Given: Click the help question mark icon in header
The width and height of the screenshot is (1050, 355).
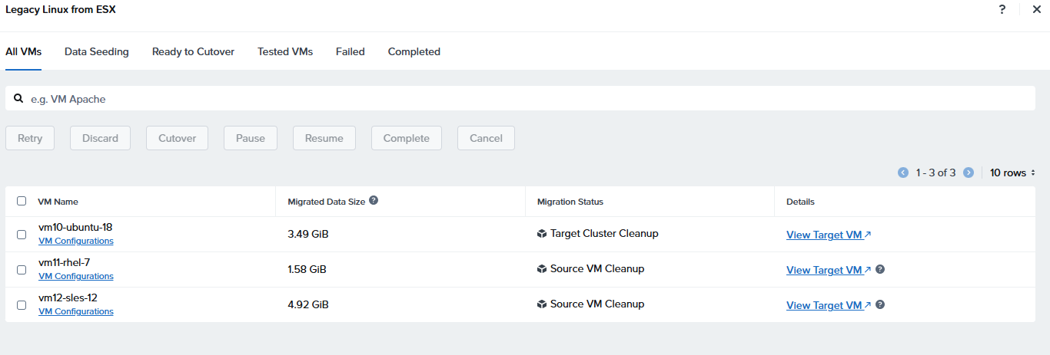Looking at the screenshot, I should click(1002, 9).
